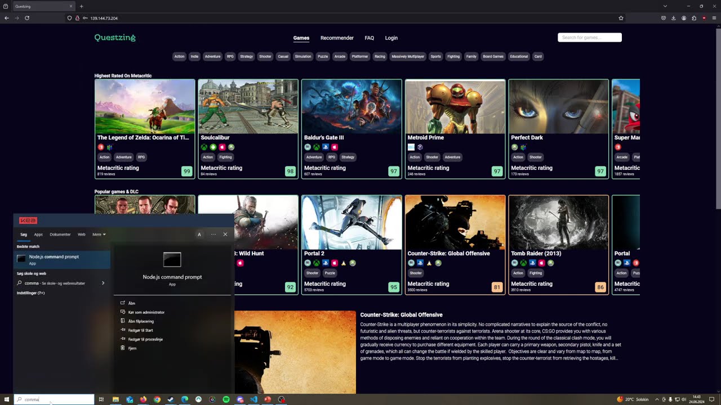The image size is (721, 405).
Task: Go to the Login page
Action: tap(391, 38)
